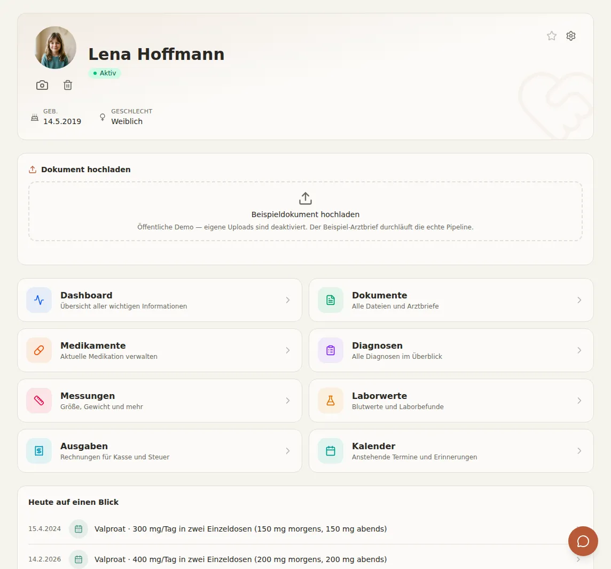611x569 pixels.
Task: Open the Ausgaben card
Action: (160, 451)
